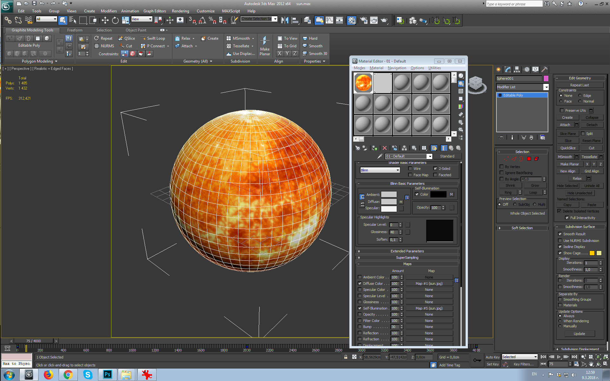Expand the Extended Parameters rollout
610x381 pixels.
click(x=407, y=251)
